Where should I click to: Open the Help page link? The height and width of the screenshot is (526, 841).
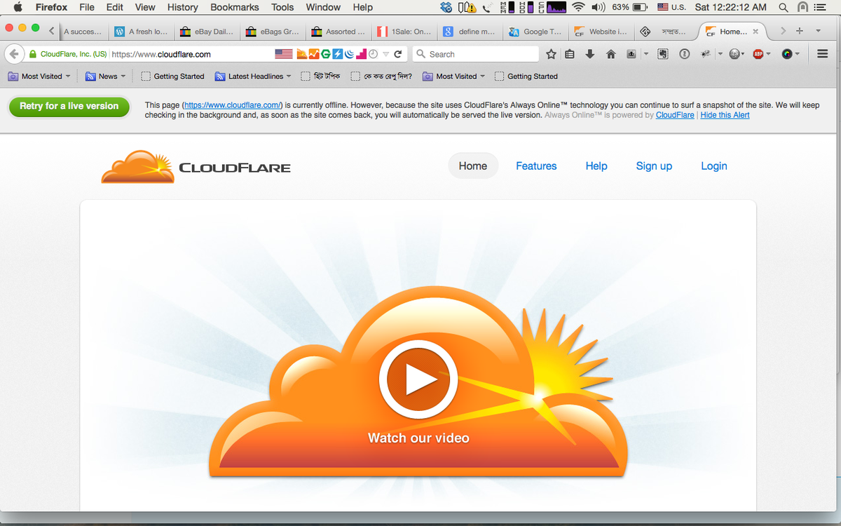coord(596,166)
